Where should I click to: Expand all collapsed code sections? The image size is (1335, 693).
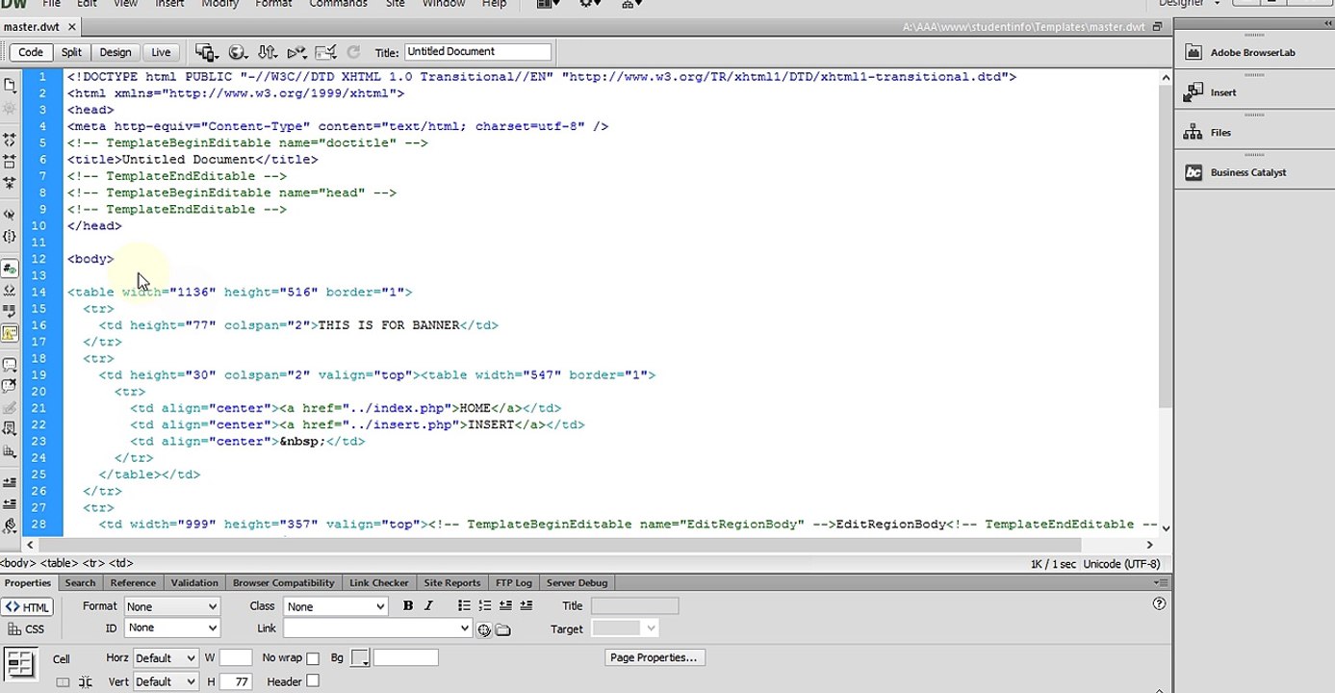point(10,183)
